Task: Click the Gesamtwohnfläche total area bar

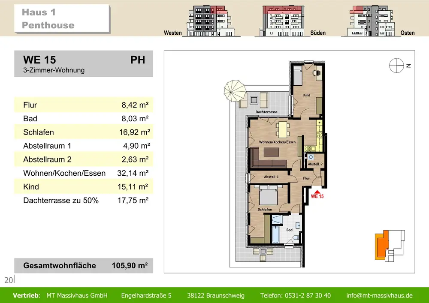Action: click(x=84, y=266)
